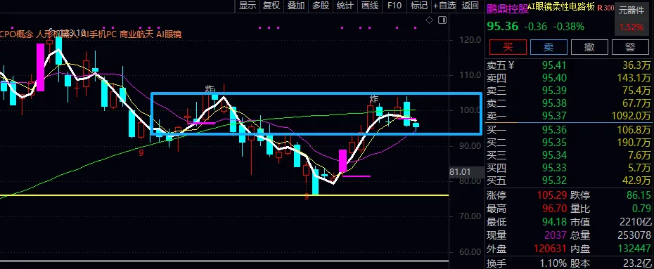Click the 鹏鼎控股 stock name

[x=507, y=8]
